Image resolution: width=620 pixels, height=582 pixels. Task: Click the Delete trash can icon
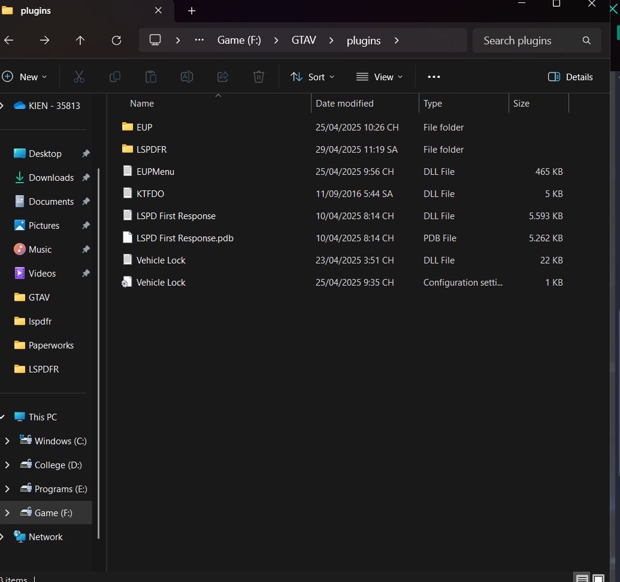click(259, 77)
